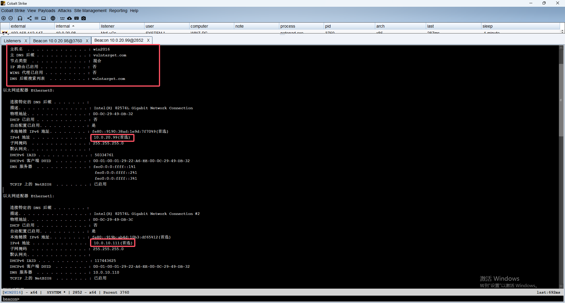Click MAC address 00-0C-29-49-DB-3C
This screenshot has height=303, width=565.
pyautogui.click(x=113, y=220)
